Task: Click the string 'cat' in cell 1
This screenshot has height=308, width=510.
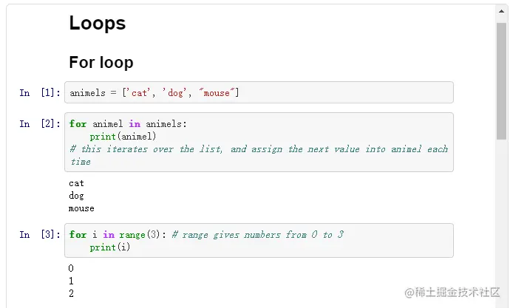Action: (139, 93)
